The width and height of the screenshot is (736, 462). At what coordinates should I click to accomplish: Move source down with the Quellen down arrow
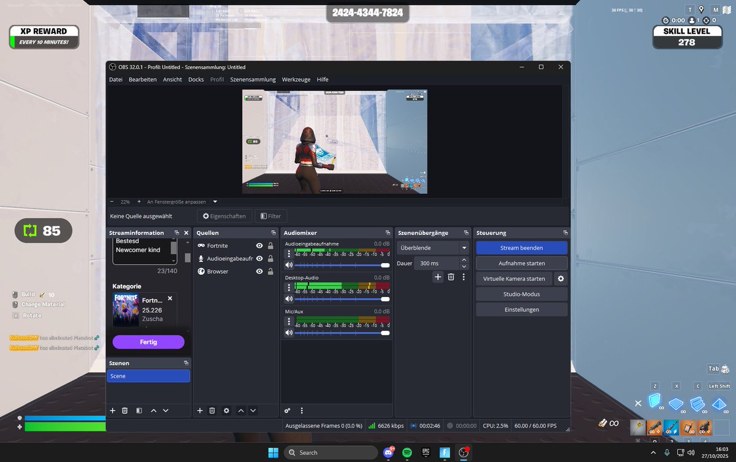pyautogui.click(x=253, y=410)
